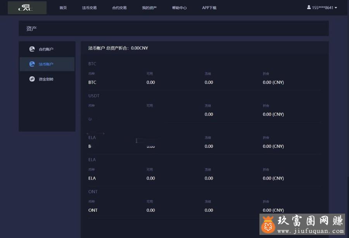Click USDT row 0.00 (CNY) value
349x238 pixels.
tap(273, 115)
